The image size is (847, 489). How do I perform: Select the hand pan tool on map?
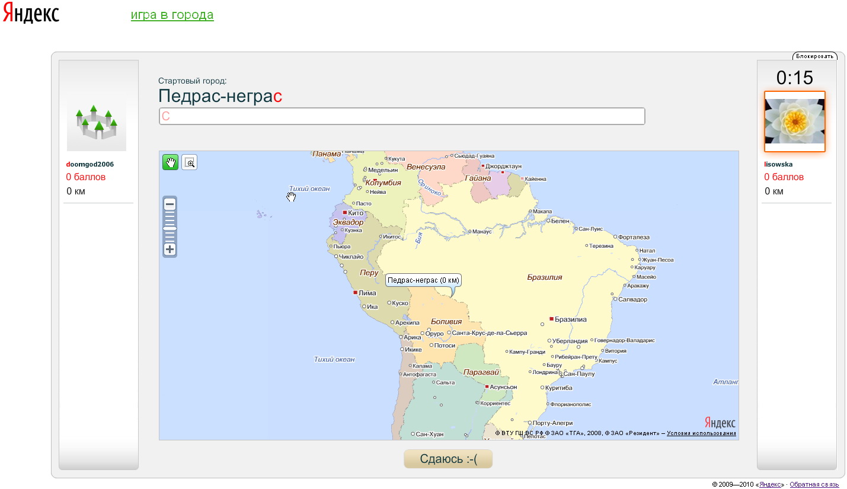coord(170,162)
